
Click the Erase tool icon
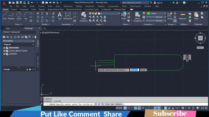(x=53, y=13)
